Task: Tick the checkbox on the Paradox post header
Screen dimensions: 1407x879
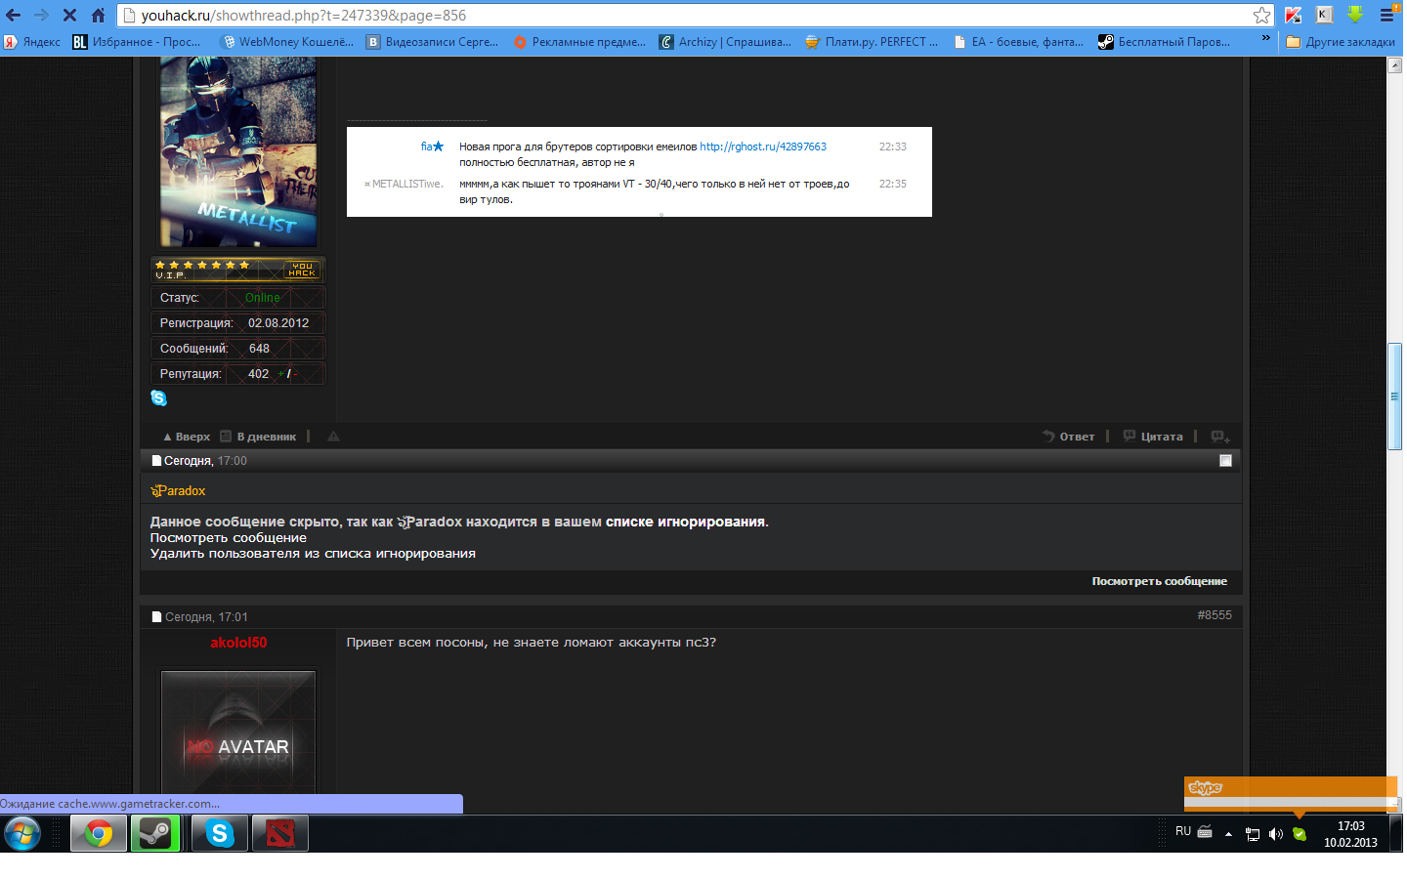Action: coord(1225,460)
